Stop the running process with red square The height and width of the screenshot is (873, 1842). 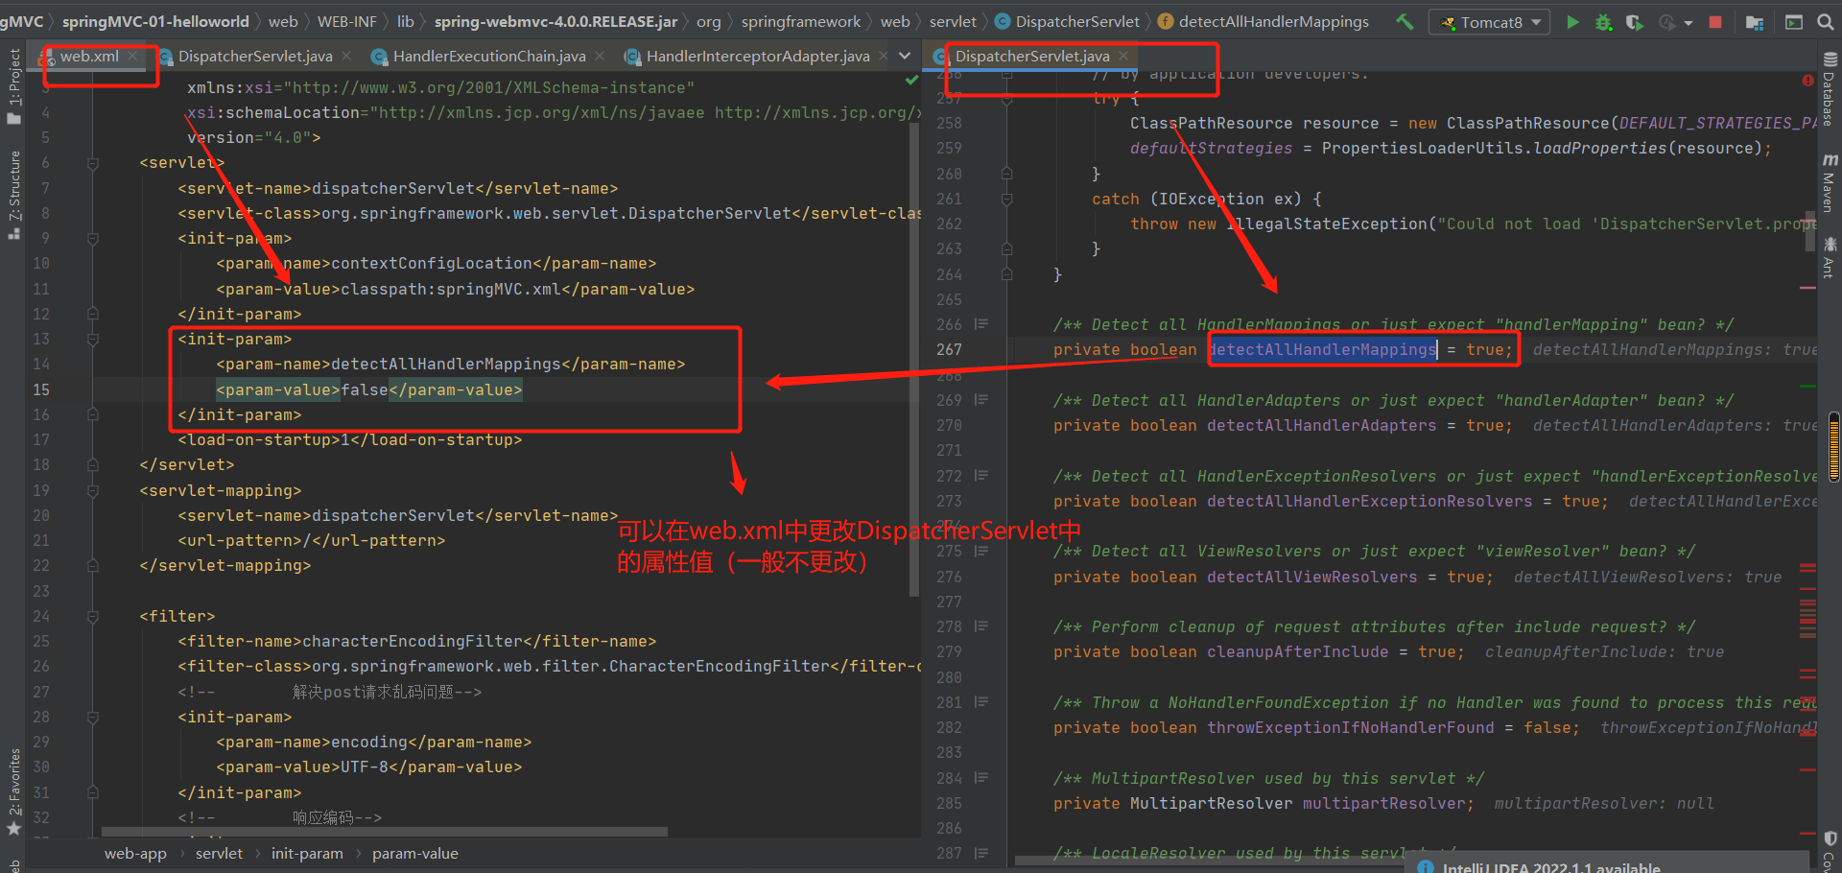(1715, 22)
